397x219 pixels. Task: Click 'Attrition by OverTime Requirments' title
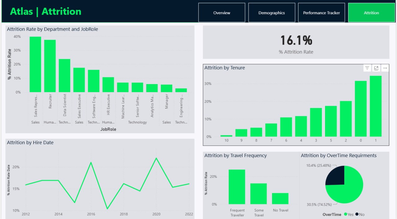point(339,156)
